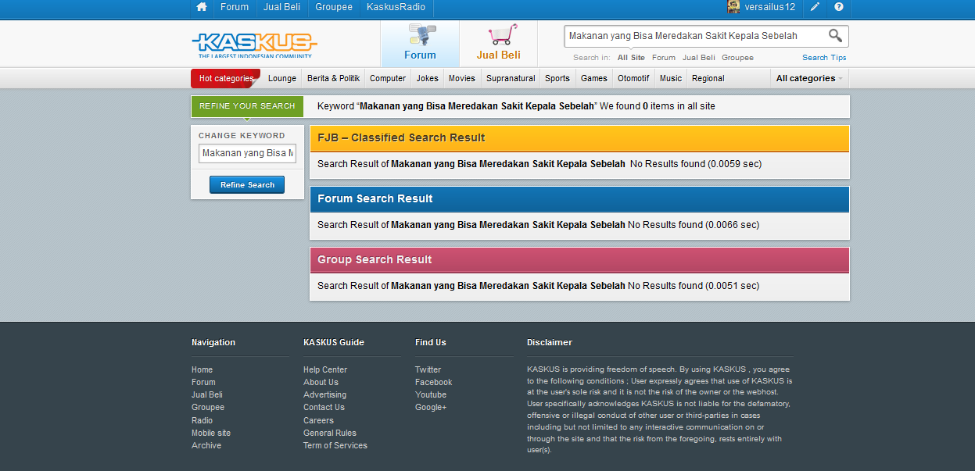This screenshot has height=471, width=975.
Task: Open the footer Jual Beli link
Action: 207,395
